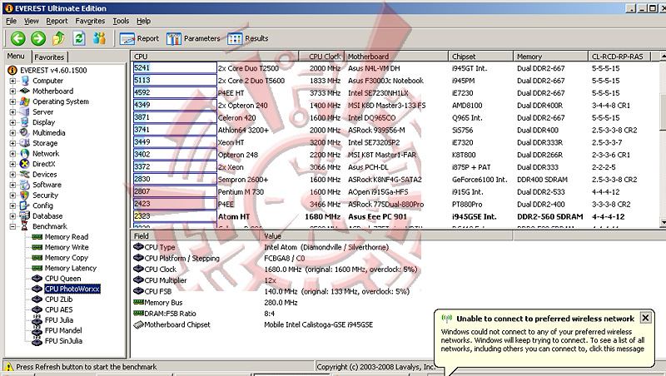The height and width of the screenshot is (376, 666).
Task: Expand the Operating System node
Action: pos(12,101)
